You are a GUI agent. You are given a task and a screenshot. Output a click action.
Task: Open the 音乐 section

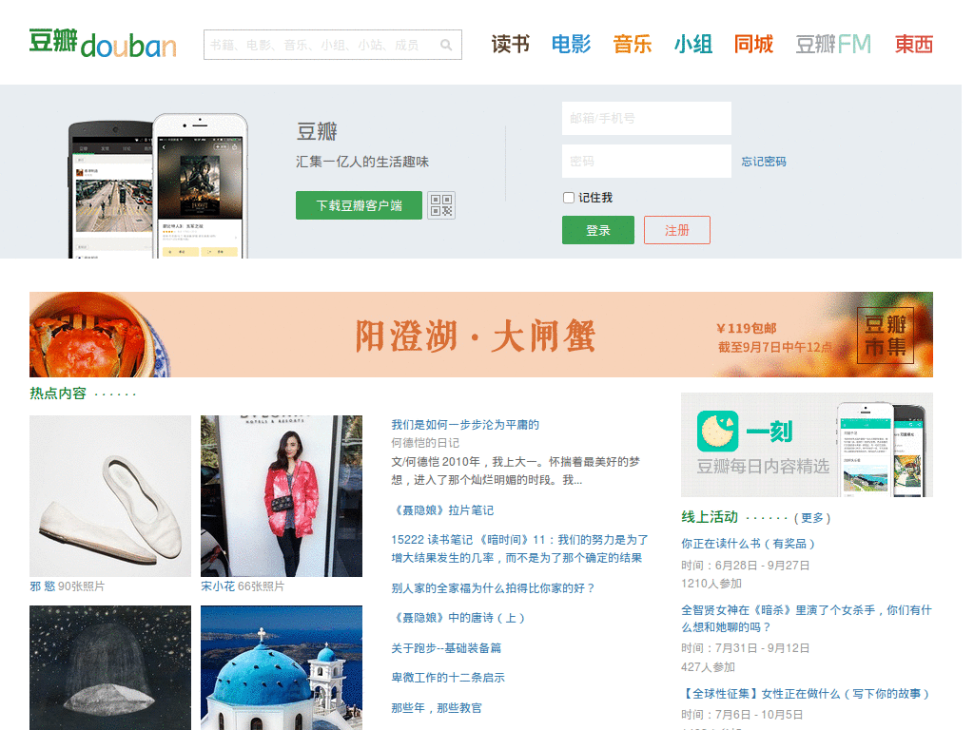(x=632, y=44)
